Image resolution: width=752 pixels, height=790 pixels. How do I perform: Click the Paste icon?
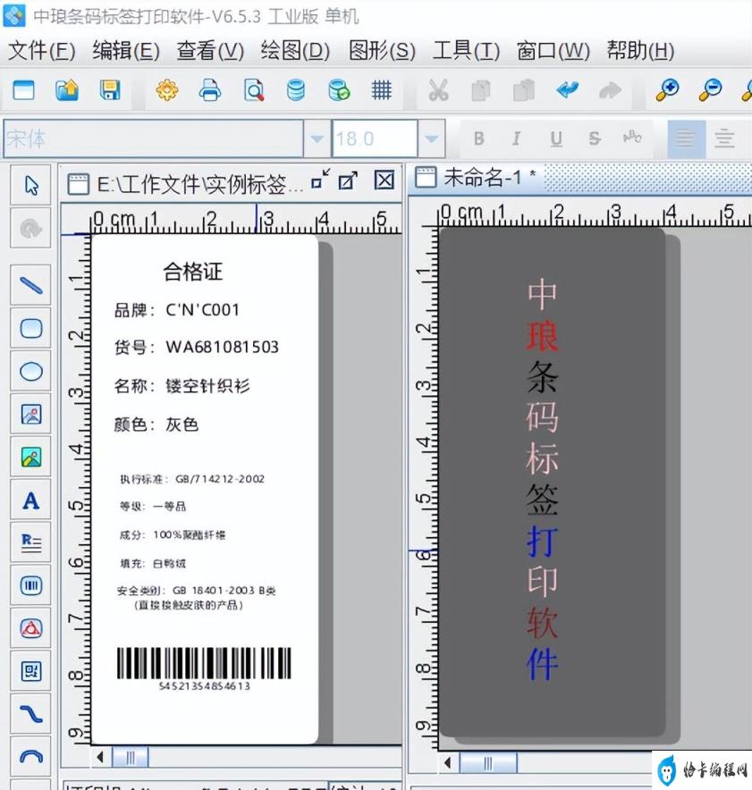(x=524, y=90)
